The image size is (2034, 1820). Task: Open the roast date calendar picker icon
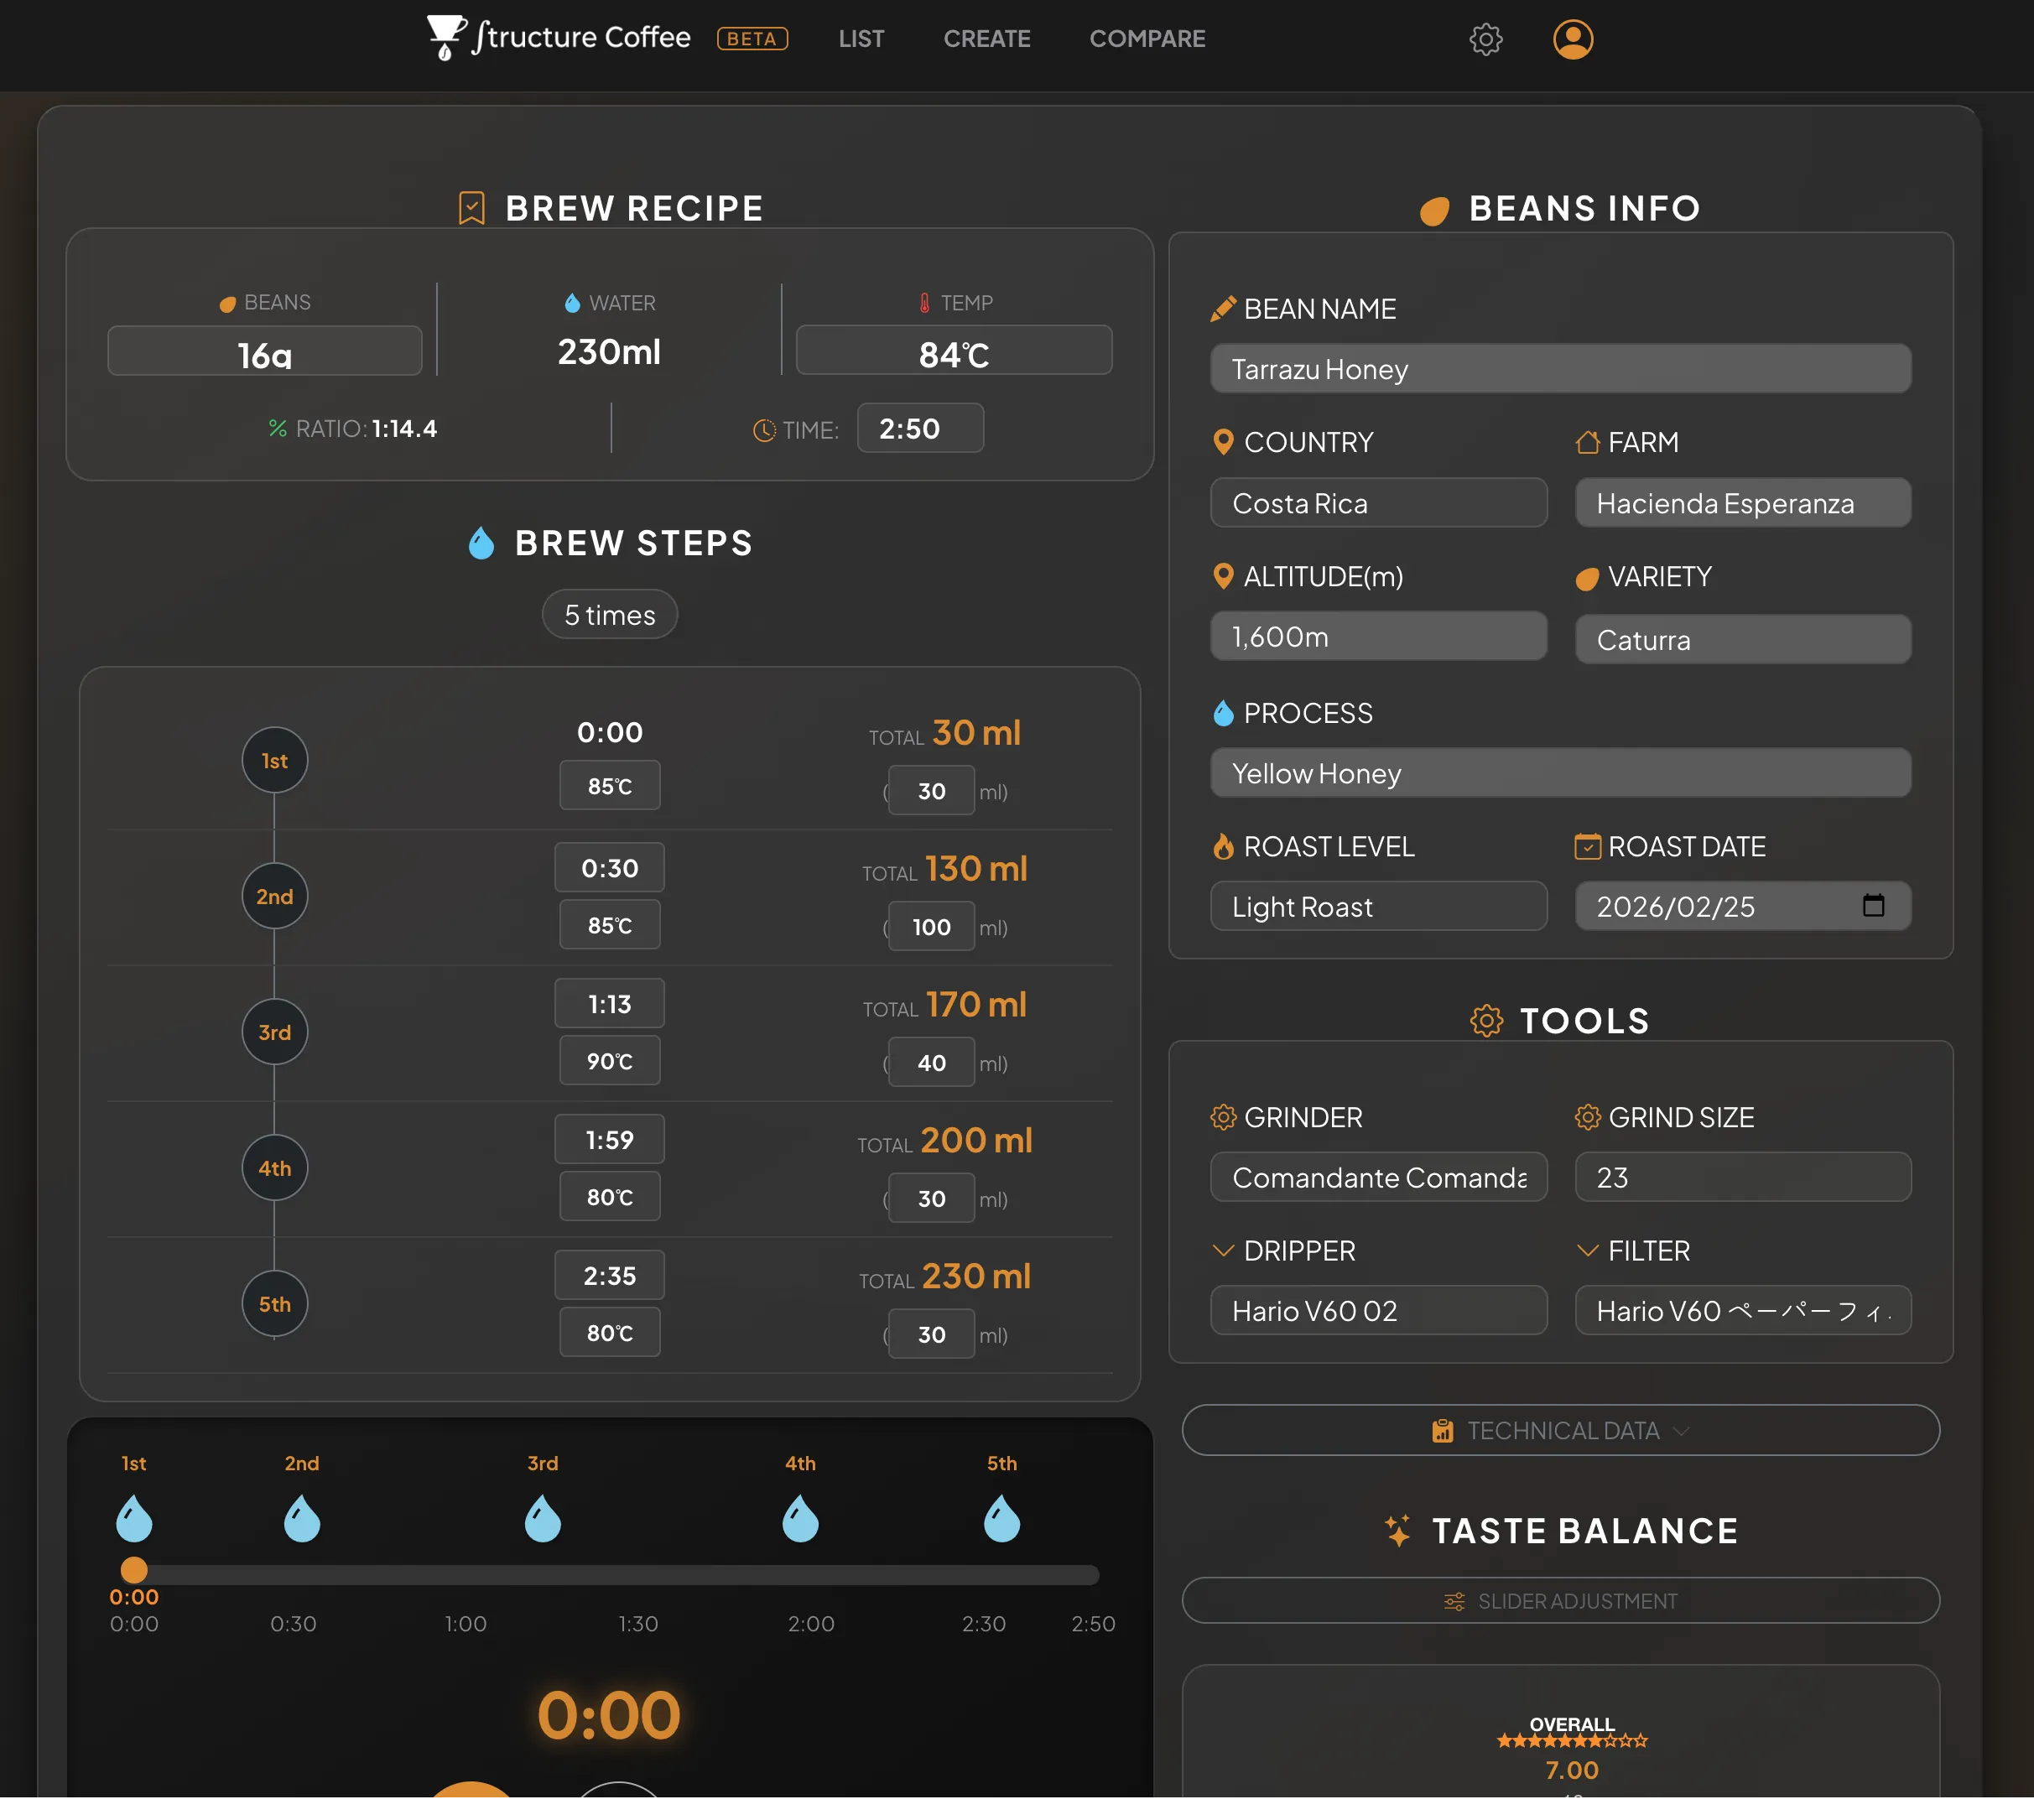point(1873,905)
